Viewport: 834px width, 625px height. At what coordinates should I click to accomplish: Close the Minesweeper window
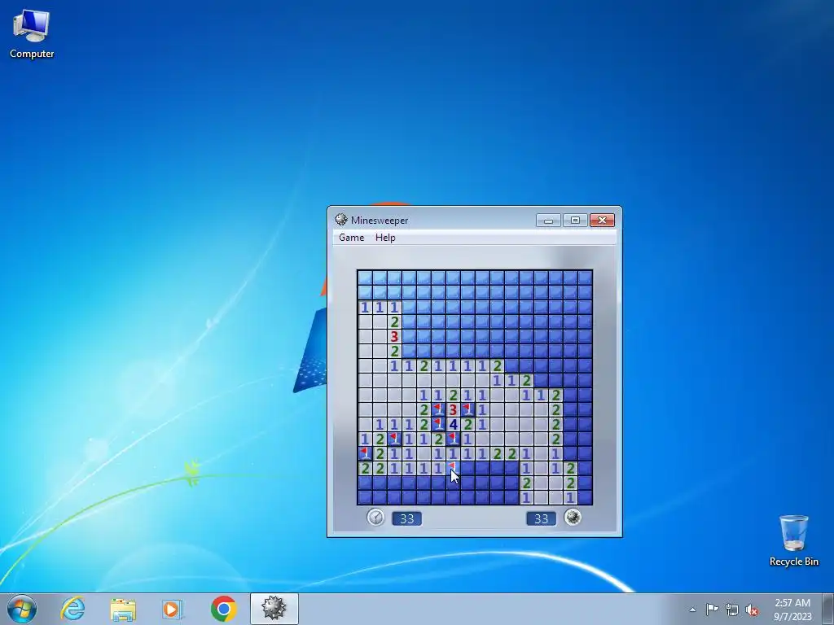click(x=602, y=220)
